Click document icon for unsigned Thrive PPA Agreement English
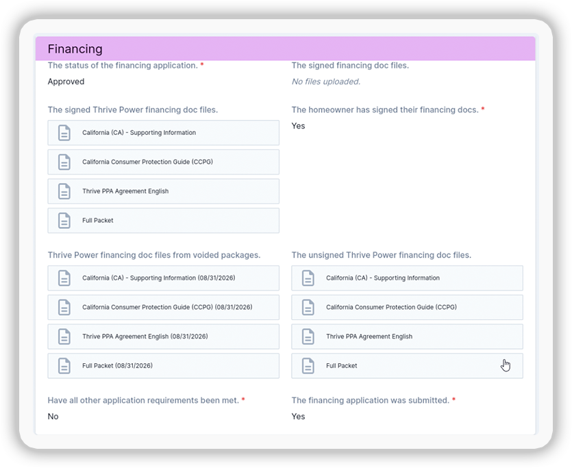572x468 pixels. (308, 336)
